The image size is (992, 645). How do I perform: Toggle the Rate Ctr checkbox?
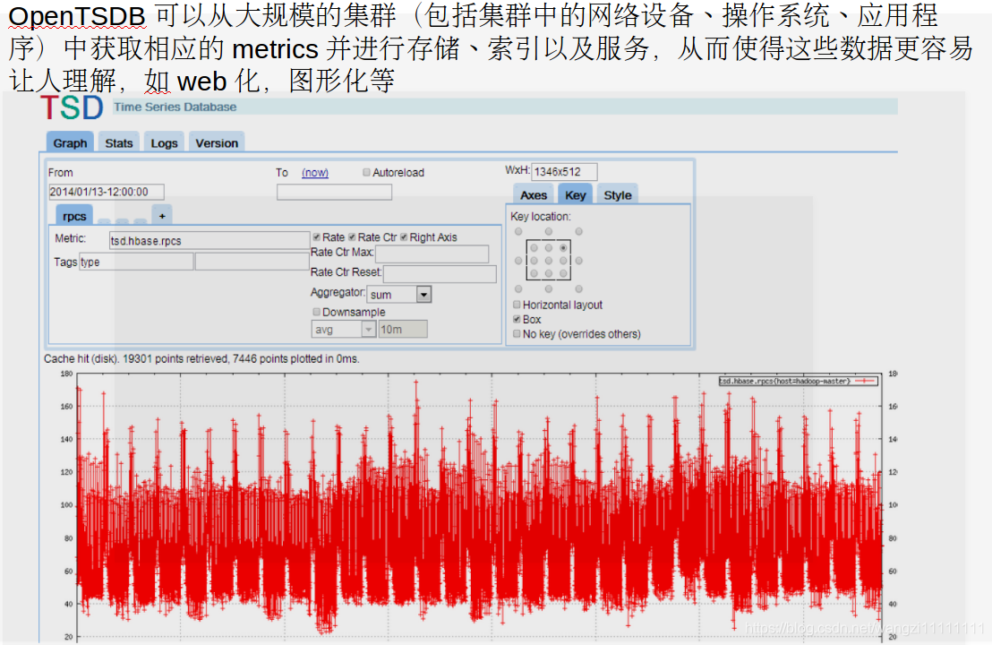(352, 236)
